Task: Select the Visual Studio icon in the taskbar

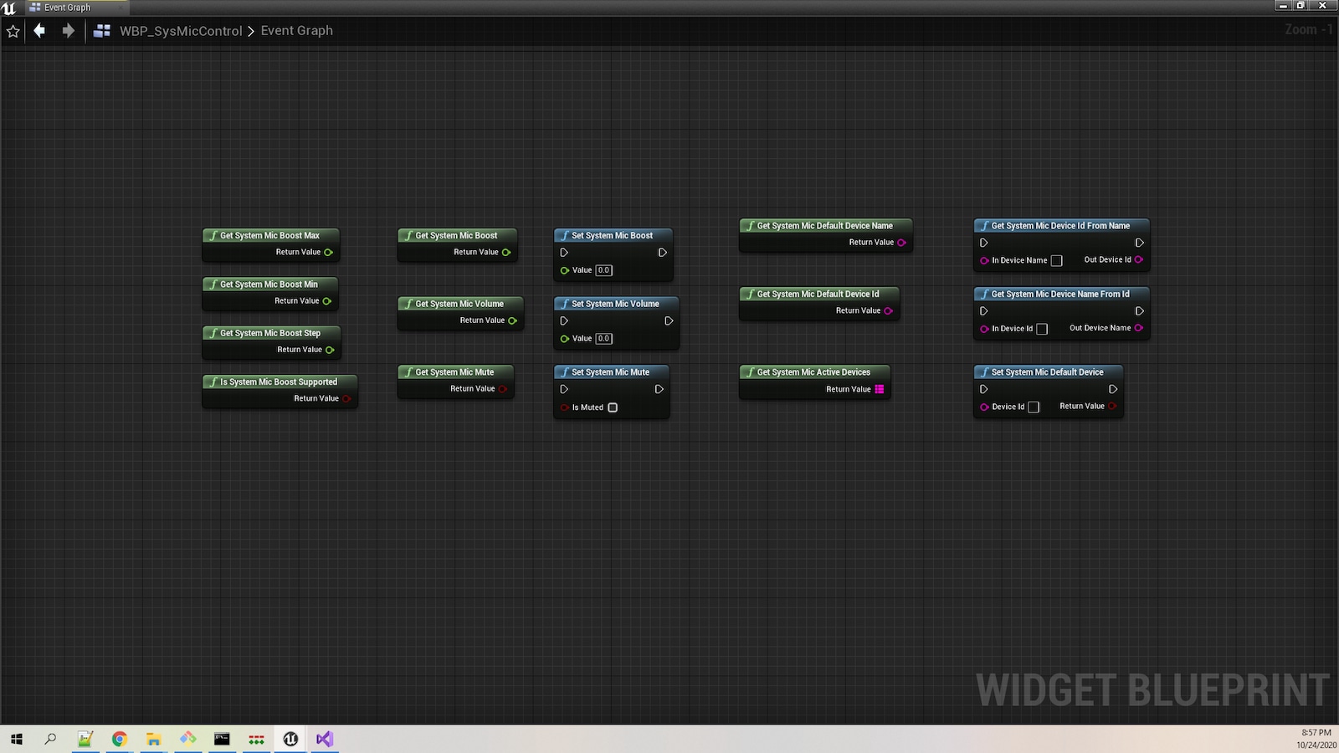Action: click(324, 739)
